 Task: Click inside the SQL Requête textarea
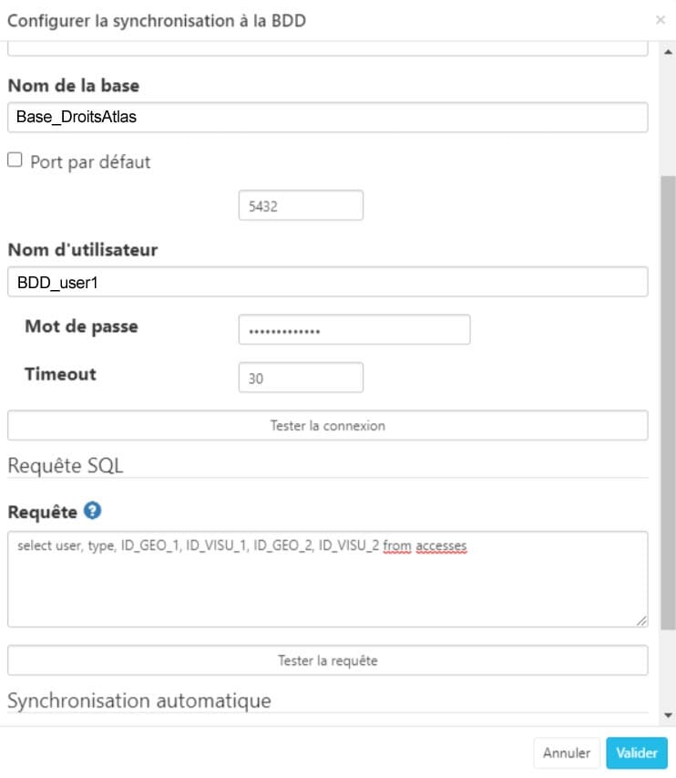328,579
